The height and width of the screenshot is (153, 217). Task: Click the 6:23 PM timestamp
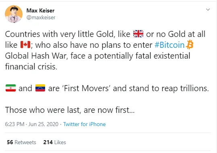pos(14,124)
